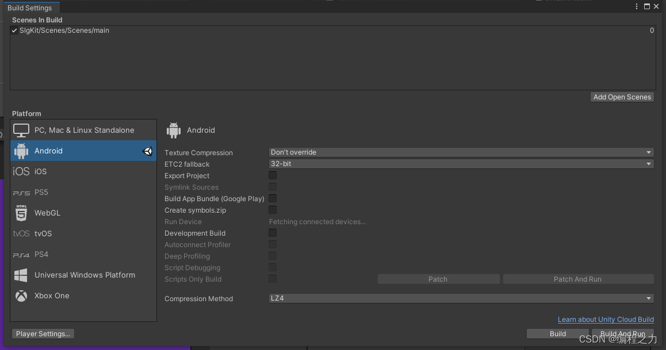Image resolution: width=666 pixels, height=350 pixels.
Task: Toggle the Symlink Sources checkbox
Action: coord(273,187)
